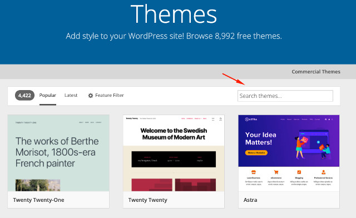This screenshot has height=218, width=356.
Task: Click the Twenty Twenty theme name
Action: (147, 200)
